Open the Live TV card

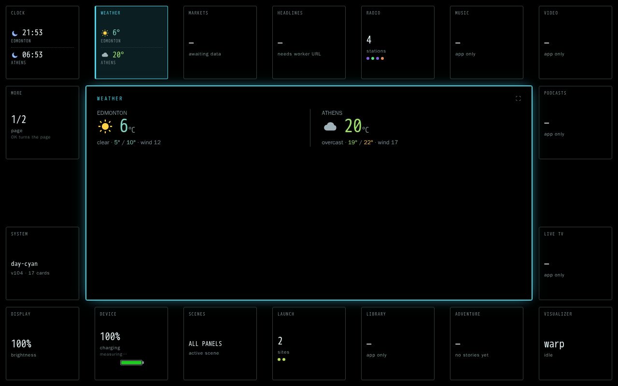576,263
